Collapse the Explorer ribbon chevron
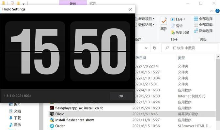 (212, 11)
